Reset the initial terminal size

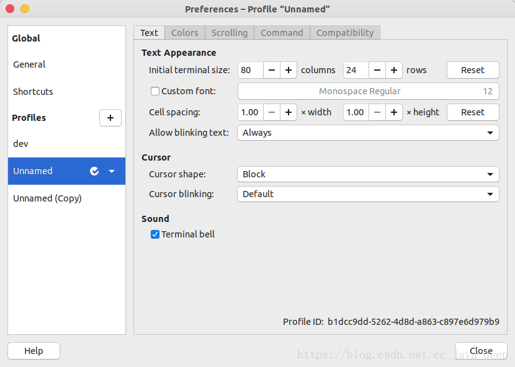coord(472,70)
